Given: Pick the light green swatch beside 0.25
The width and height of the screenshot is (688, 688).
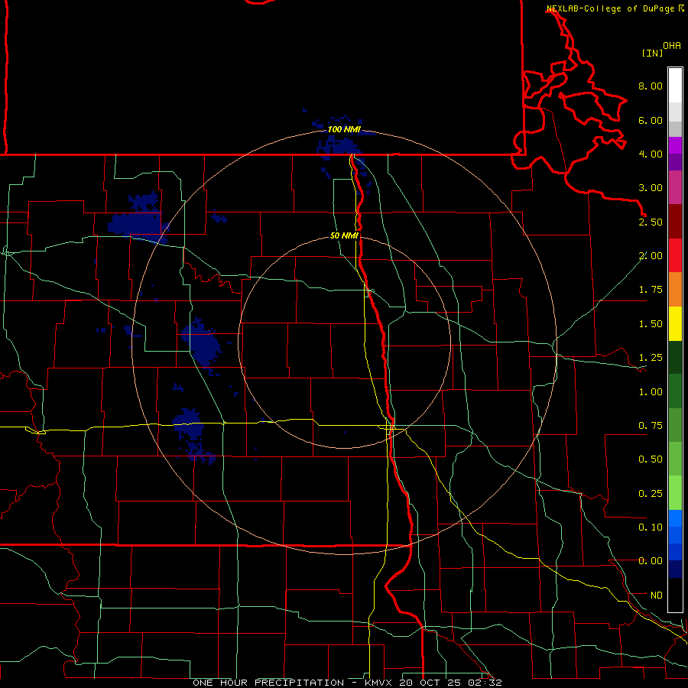Looking at the screenshot, I should click(675, 493).
